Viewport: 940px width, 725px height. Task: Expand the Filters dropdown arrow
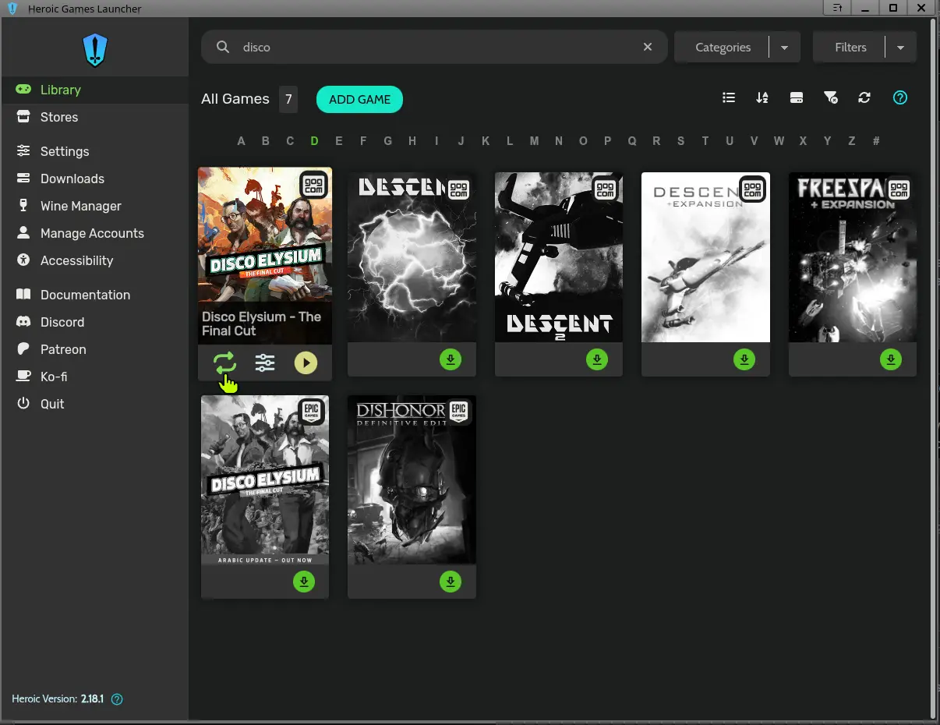point(901,48)
